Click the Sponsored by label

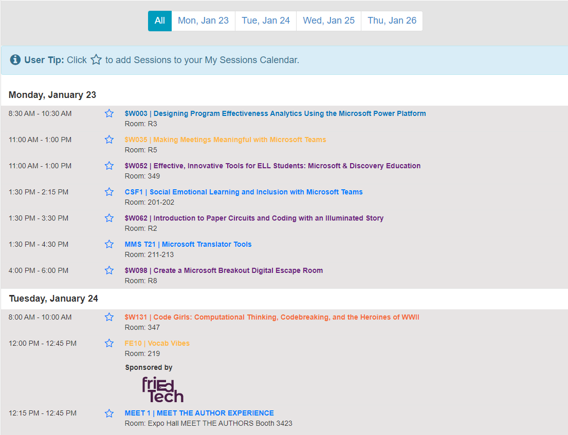click(x=149, y=367)
